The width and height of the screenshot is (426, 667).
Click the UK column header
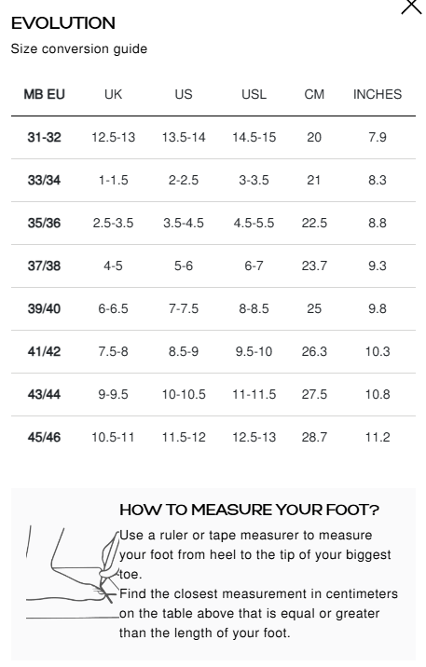click(113, 94)
